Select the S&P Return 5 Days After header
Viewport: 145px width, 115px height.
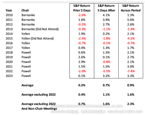(106, 8)
